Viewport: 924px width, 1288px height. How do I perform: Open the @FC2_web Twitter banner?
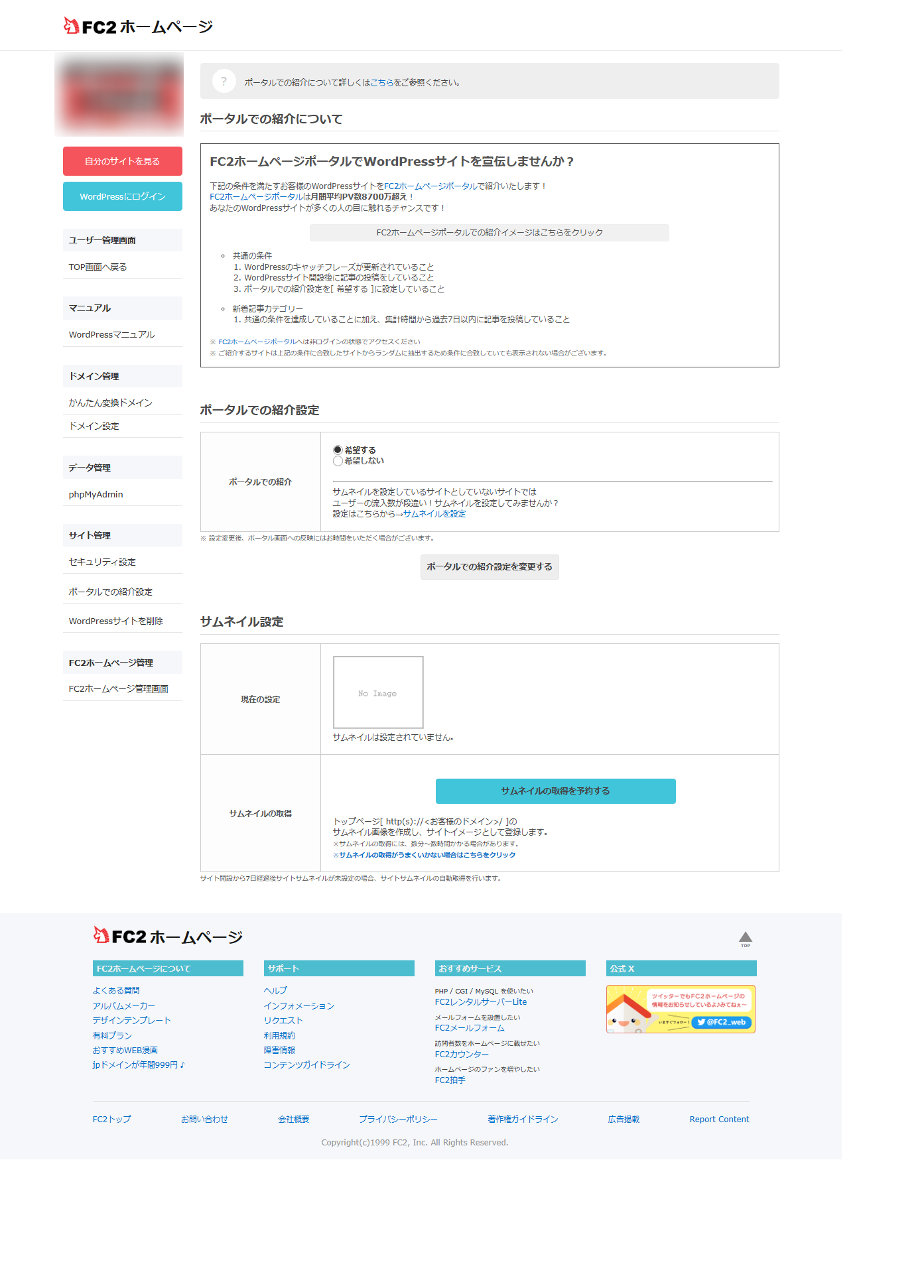point(681,1009)
